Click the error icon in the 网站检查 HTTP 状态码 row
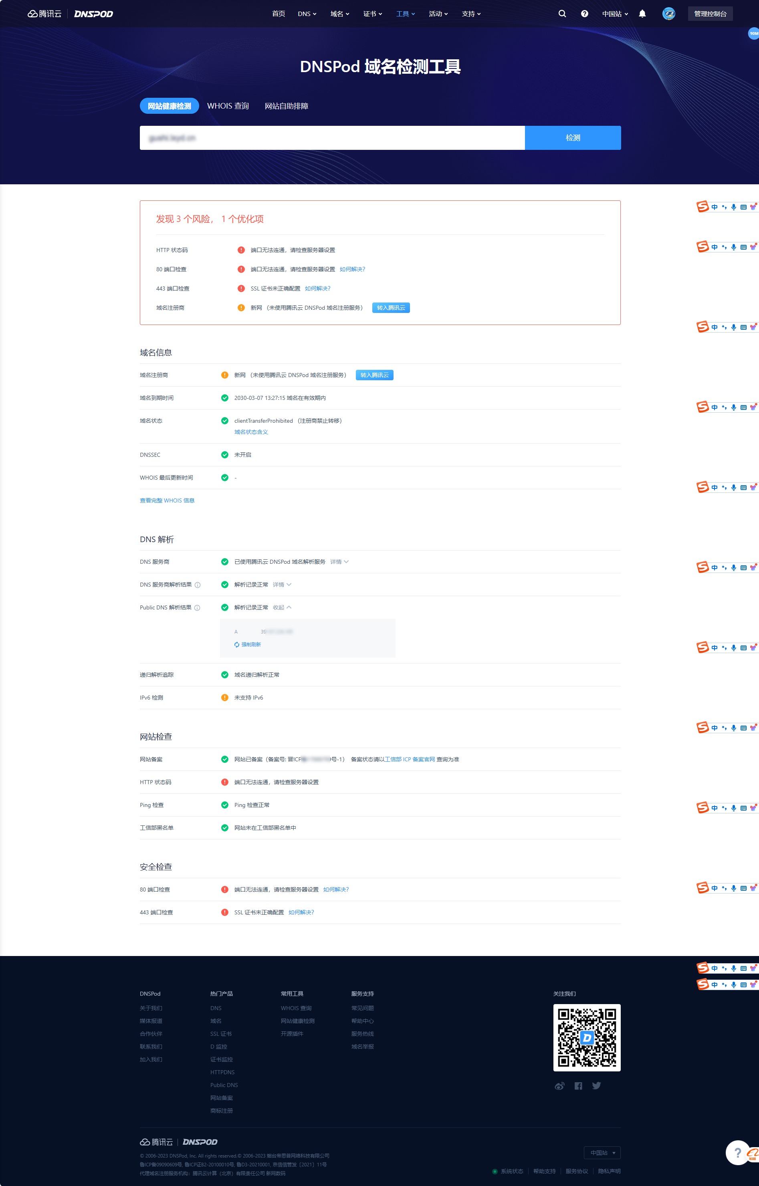Image resolution: width=759 pixels, height=1186 pixels. (225, 782)
